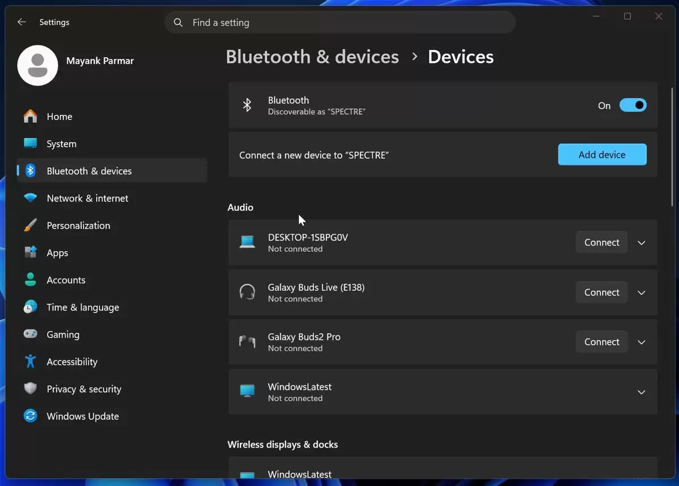Screen dimensions: 679x486
Task: Click the Network wifi icon
Action: click(31, 198)
